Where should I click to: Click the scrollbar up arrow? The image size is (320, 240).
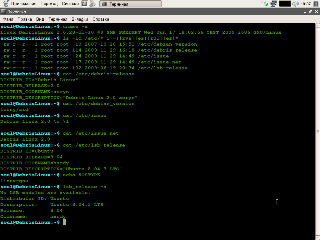click(x=317, y=26)
